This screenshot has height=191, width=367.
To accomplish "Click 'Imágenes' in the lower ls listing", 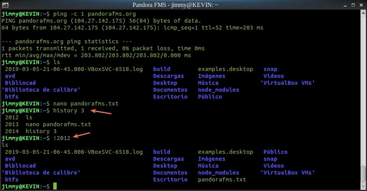I will coord(211,159).
